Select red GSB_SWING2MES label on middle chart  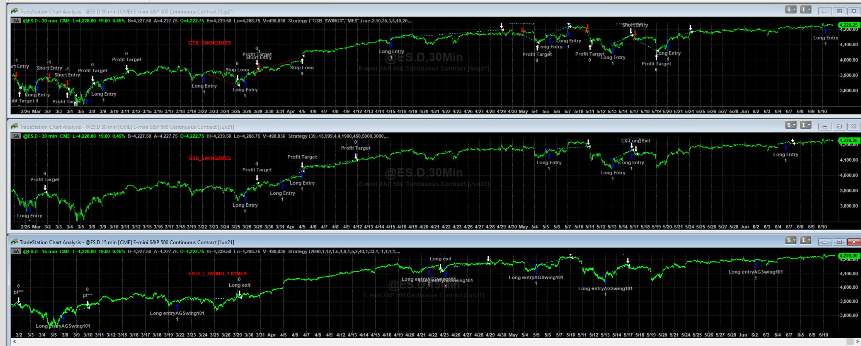click(209, 158)
